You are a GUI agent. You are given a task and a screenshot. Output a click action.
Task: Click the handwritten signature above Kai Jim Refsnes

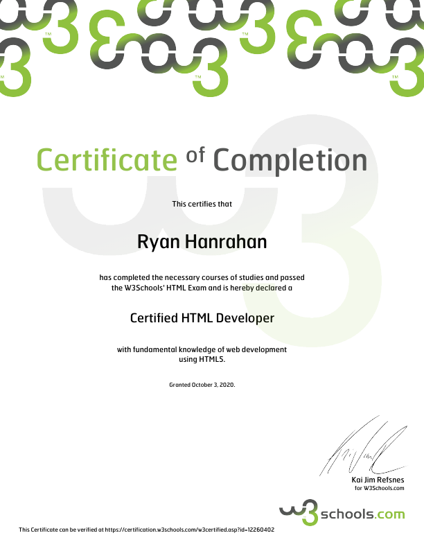click(x=363, y=445)
